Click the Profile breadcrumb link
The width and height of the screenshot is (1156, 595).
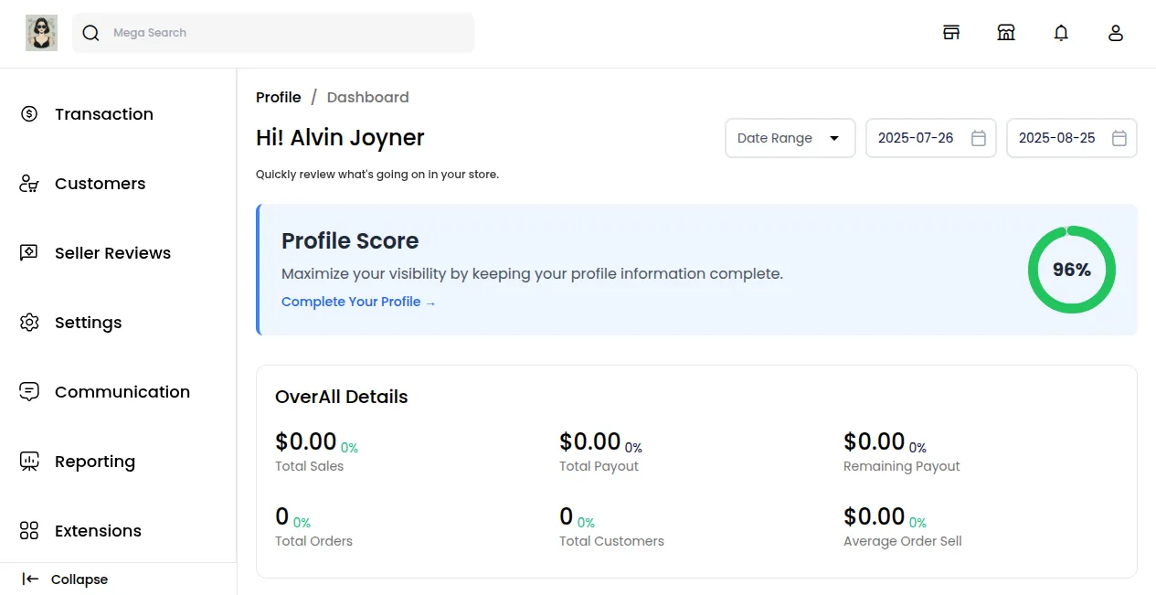[278, 97]
